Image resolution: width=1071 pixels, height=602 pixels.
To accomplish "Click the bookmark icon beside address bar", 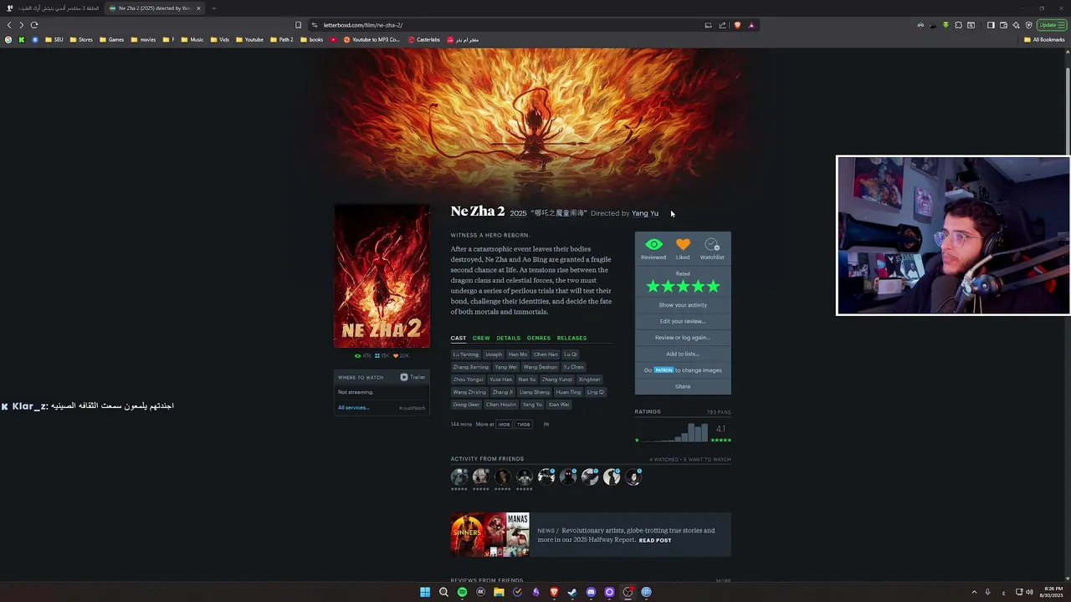I will pos(298,25).
